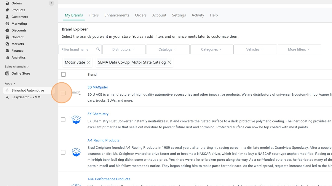
Task: Expand the Apps section
Action: tap(10, 83)
